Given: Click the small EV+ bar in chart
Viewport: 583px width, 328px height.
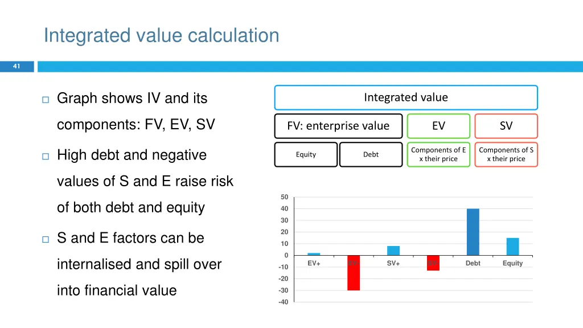Looking at the screenshot, I should (x=314, y=254).
